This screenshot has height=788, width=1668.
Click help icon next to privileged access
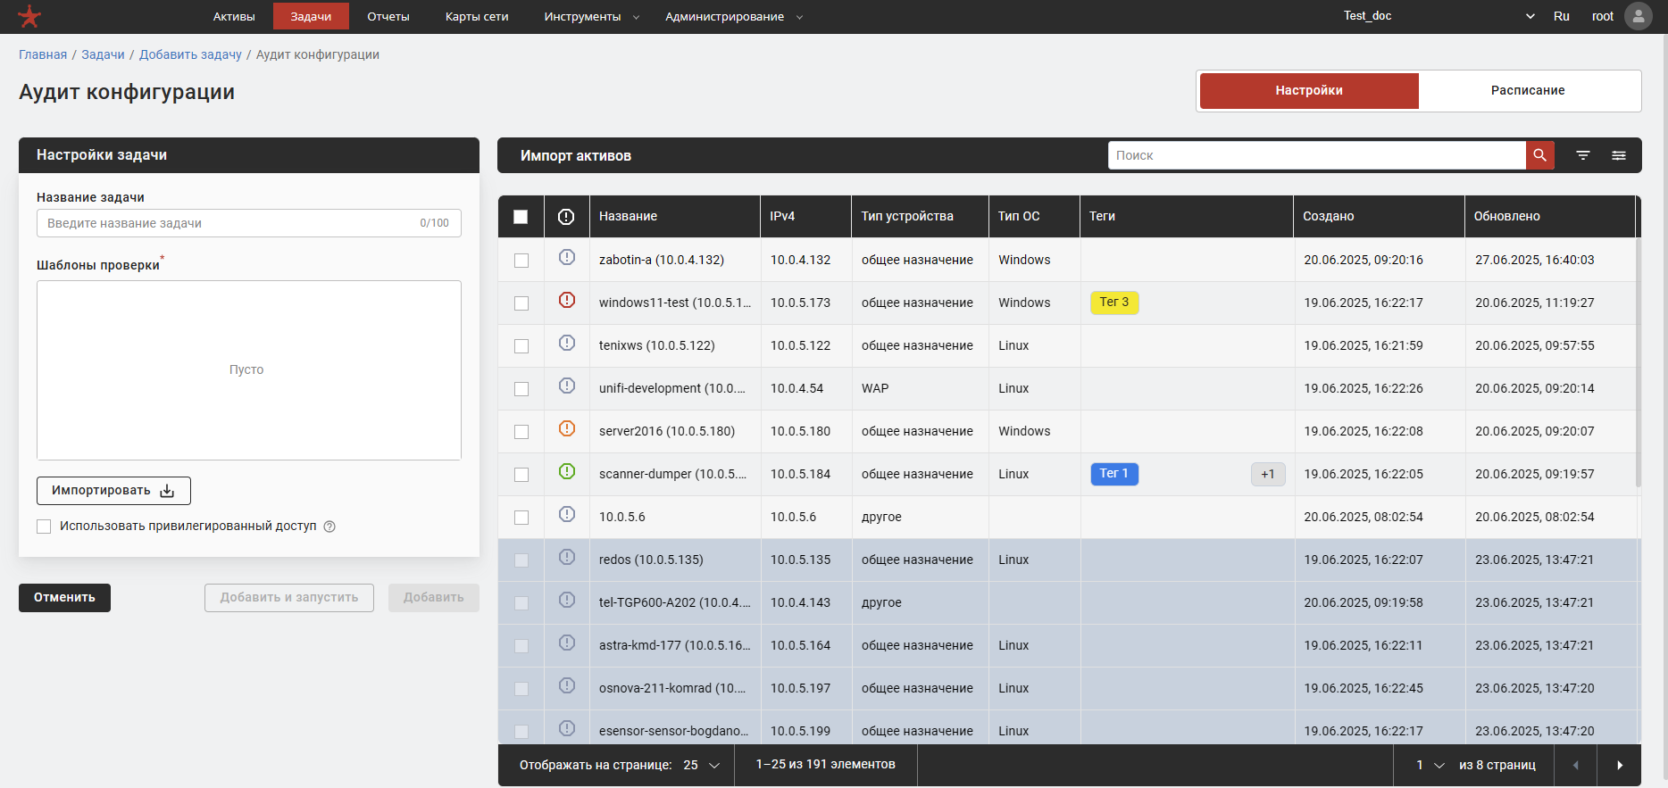click(329, 527)
